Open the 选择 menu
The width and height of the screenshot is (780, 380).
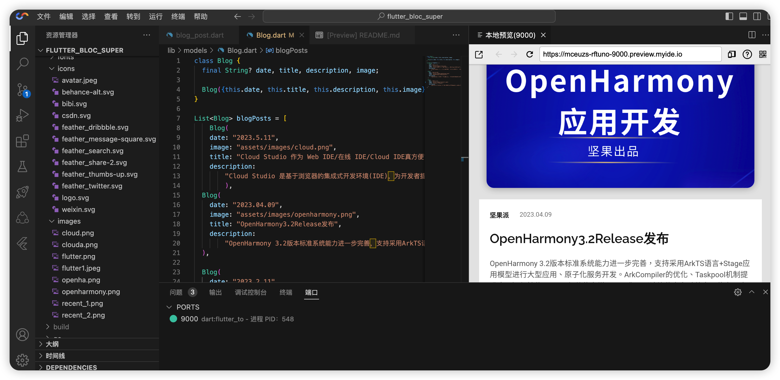pos(88,16)
